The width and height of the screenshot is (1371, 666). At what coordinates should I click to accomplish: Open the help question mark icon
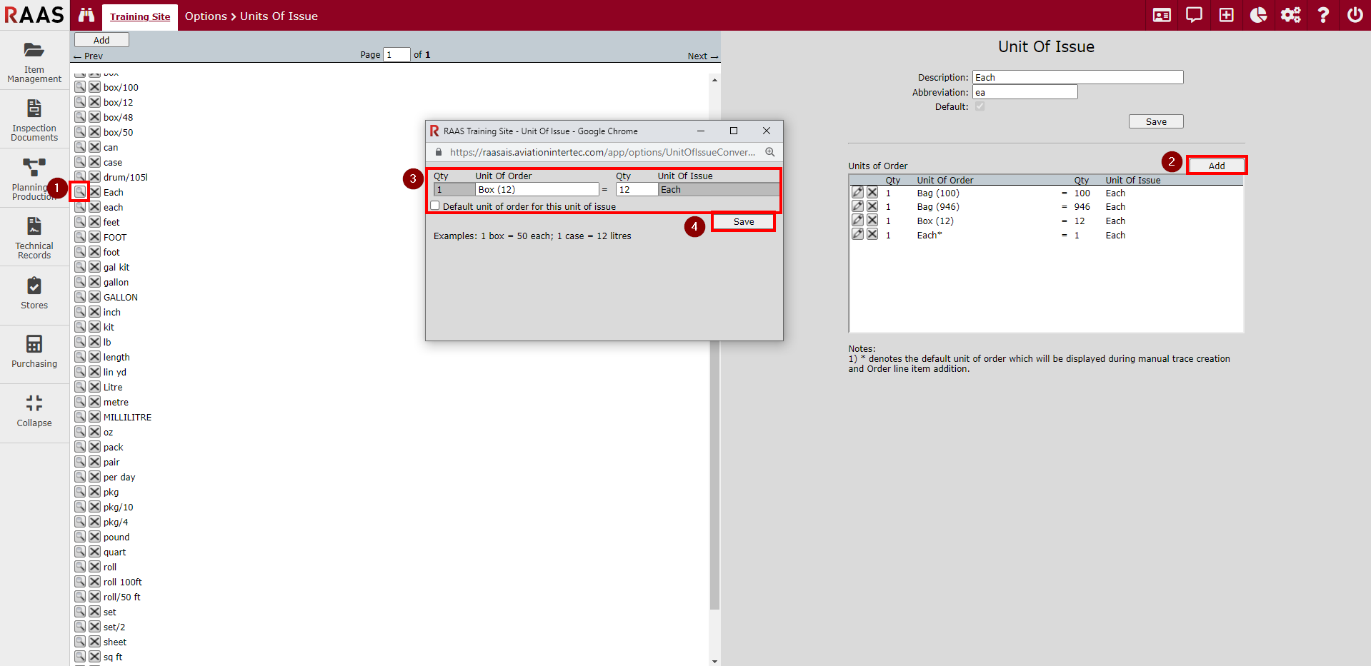1323,15
